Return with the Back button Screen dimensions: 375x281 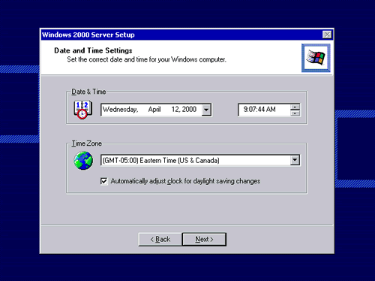[x=160, y=239]
